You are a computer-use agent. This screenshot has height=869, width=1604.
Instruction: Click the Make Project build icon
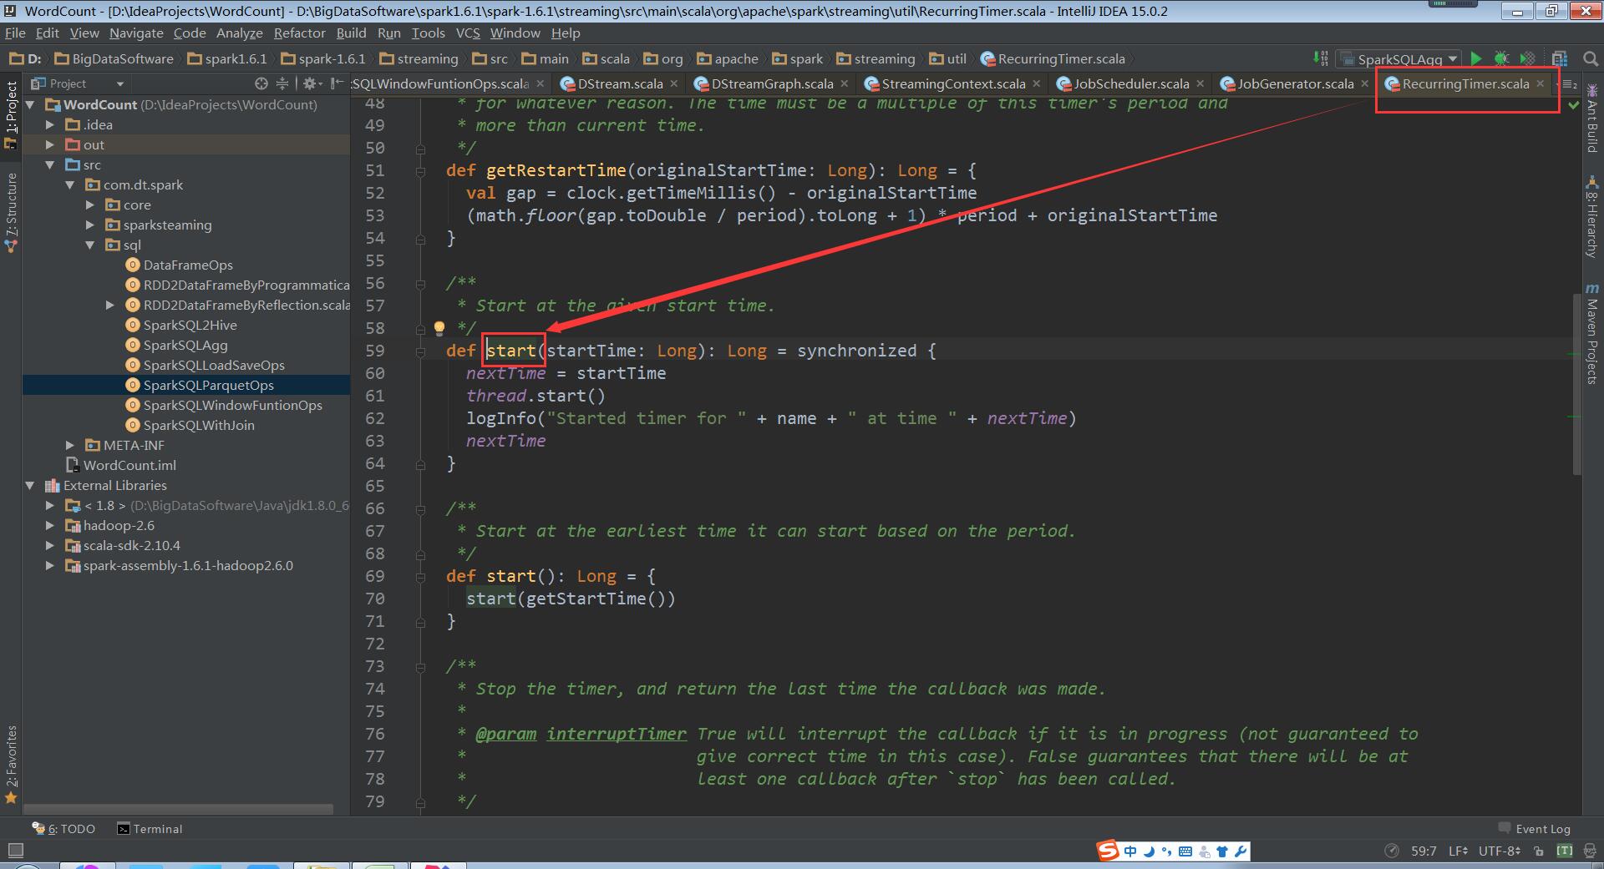pyautogui.click(x=1320, y=58)
